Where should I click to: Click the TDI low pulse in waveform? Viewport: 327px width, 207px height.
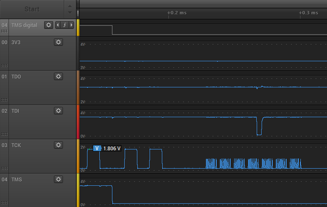259,126
